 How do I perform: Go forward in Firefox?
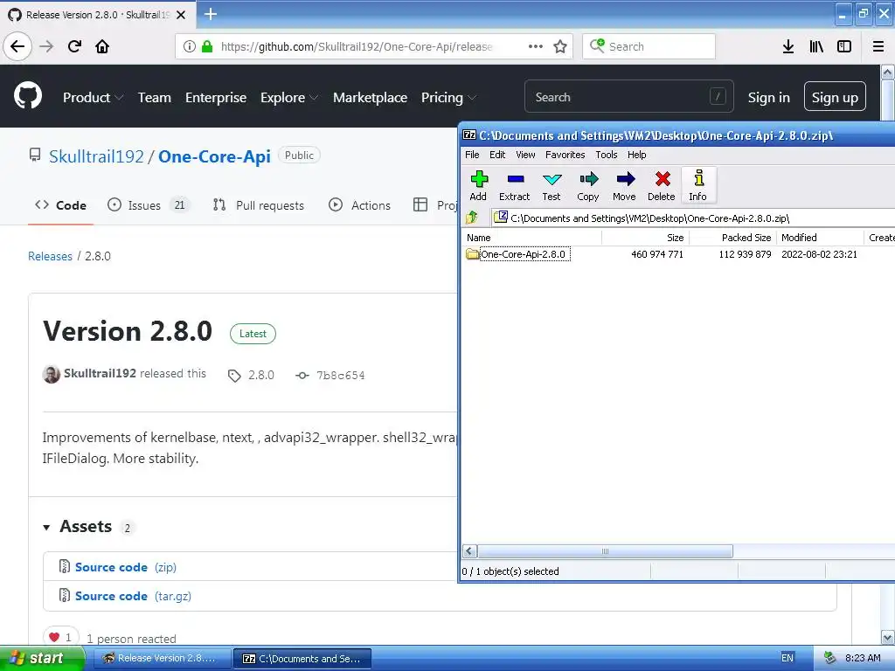[x=46, y=46]
